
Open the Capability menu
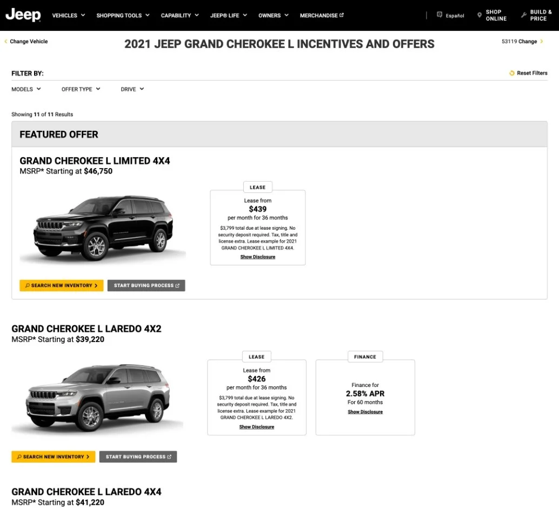click(179, 15)
